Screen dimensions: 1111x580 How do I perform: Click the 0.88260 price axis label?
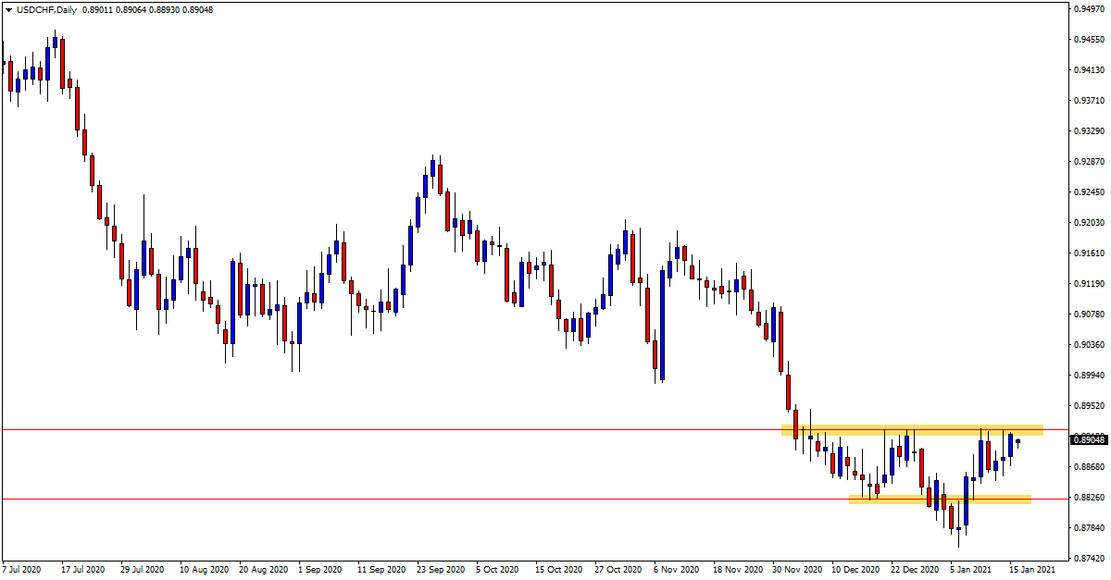click(1088, 498)
